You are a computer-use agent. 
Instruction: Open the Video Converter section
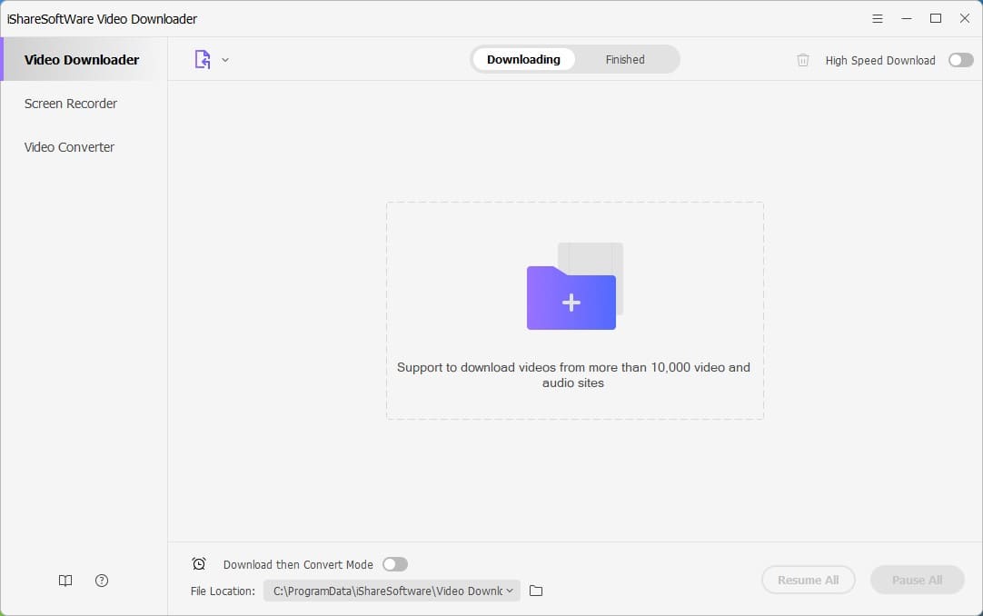[x=68, y=146]
